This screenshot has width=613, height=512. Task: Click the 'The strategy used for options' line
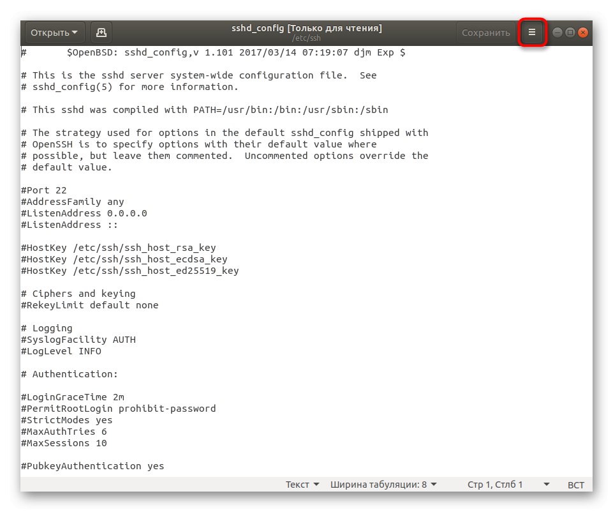(x=225, y=133)
